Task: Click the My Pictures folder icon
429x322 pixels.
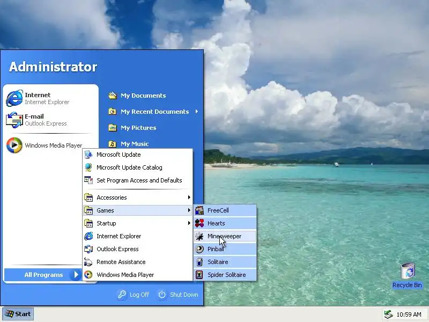Action: click(x=113, y=128)
